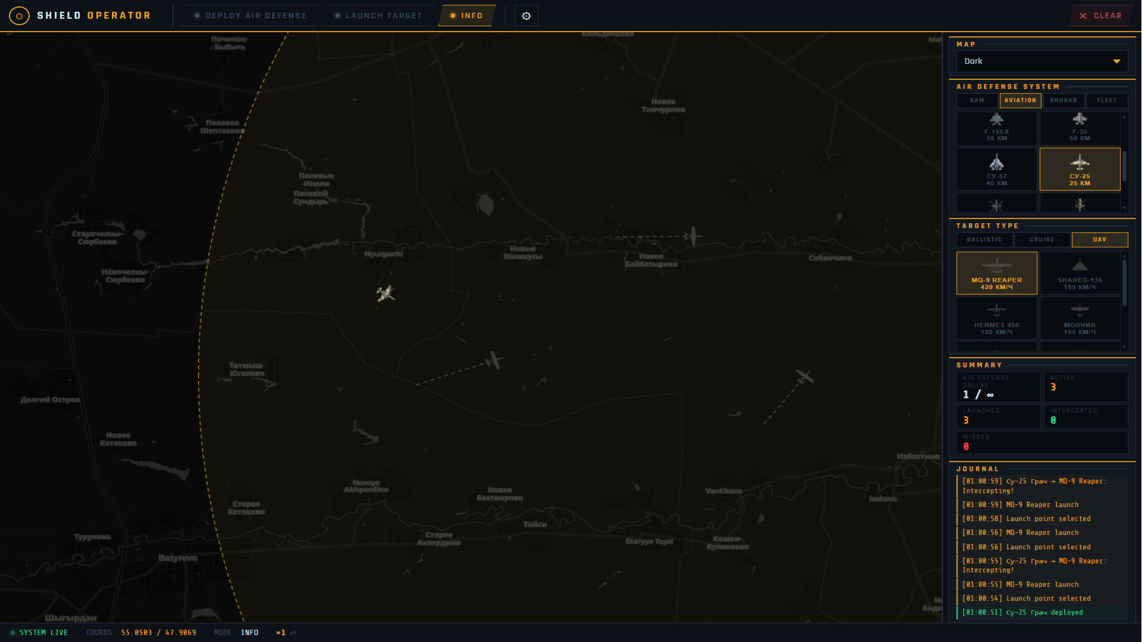This screenshot has width=1142, height=642.
Task: Click the Reaper drone in the map center
Action: click(x=494, y=360)
